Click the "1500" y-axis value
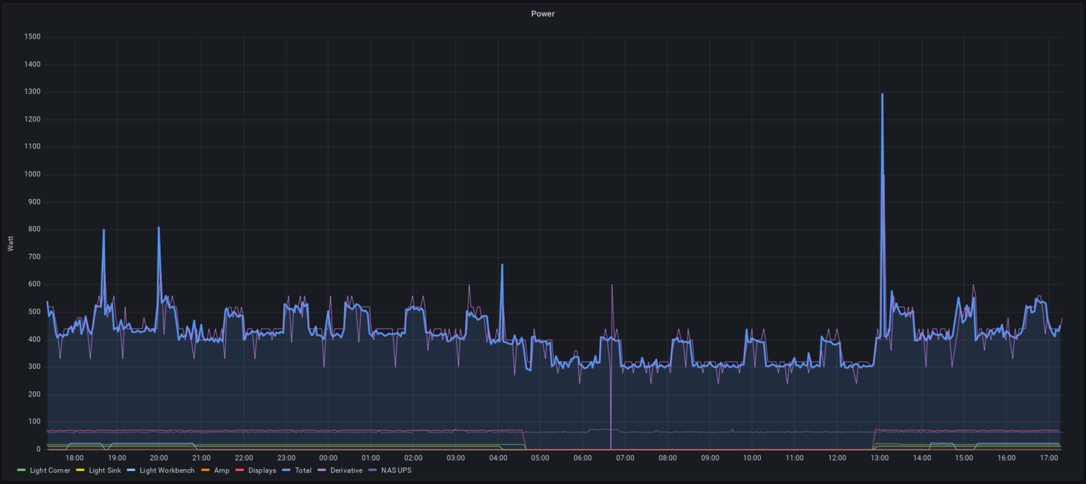 click(x=32, y=37)
